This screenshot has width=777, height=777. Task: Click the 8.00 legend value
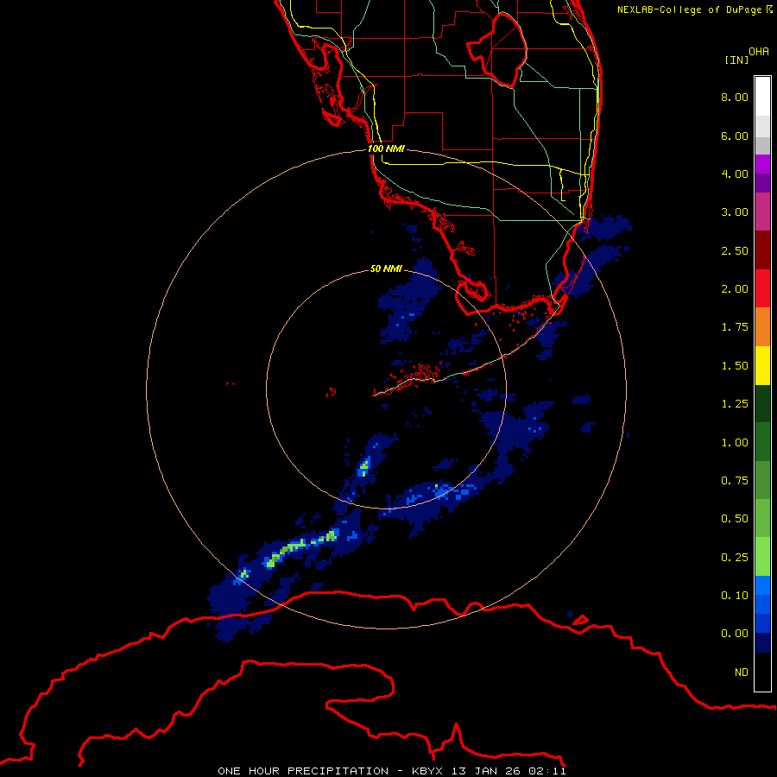coord(735,97)
